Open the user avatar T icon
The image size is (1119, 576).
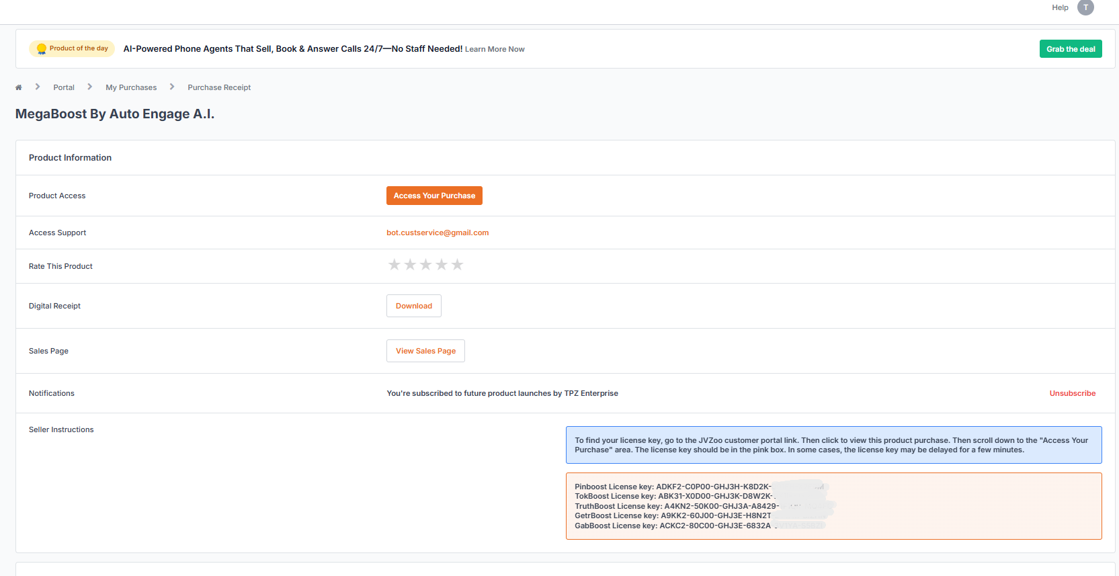1085,7
